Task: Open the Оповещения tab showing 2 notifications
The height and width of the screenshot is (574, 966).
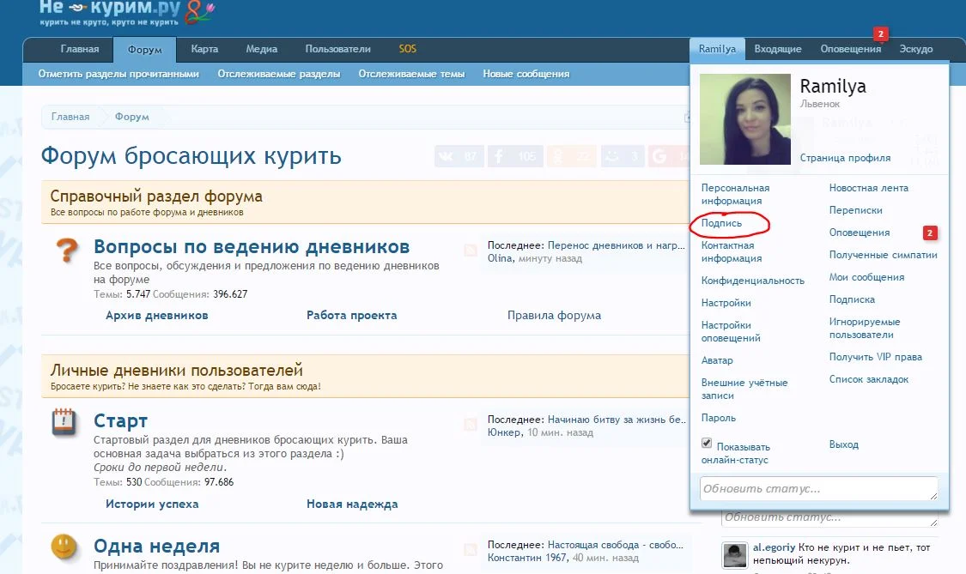Action: [x=849, y=49]
